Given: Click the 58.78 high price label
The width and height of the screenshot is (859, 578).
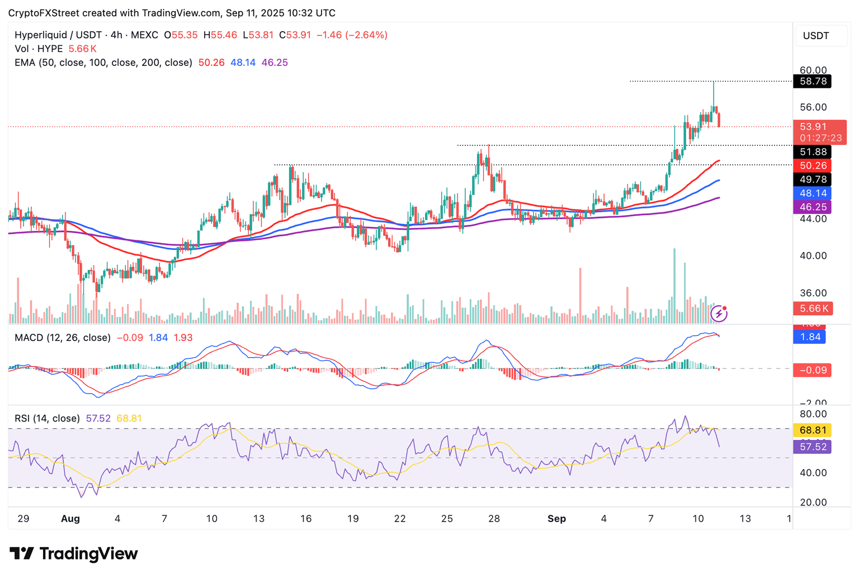Looking at the screenshot, I should [812, 82].
